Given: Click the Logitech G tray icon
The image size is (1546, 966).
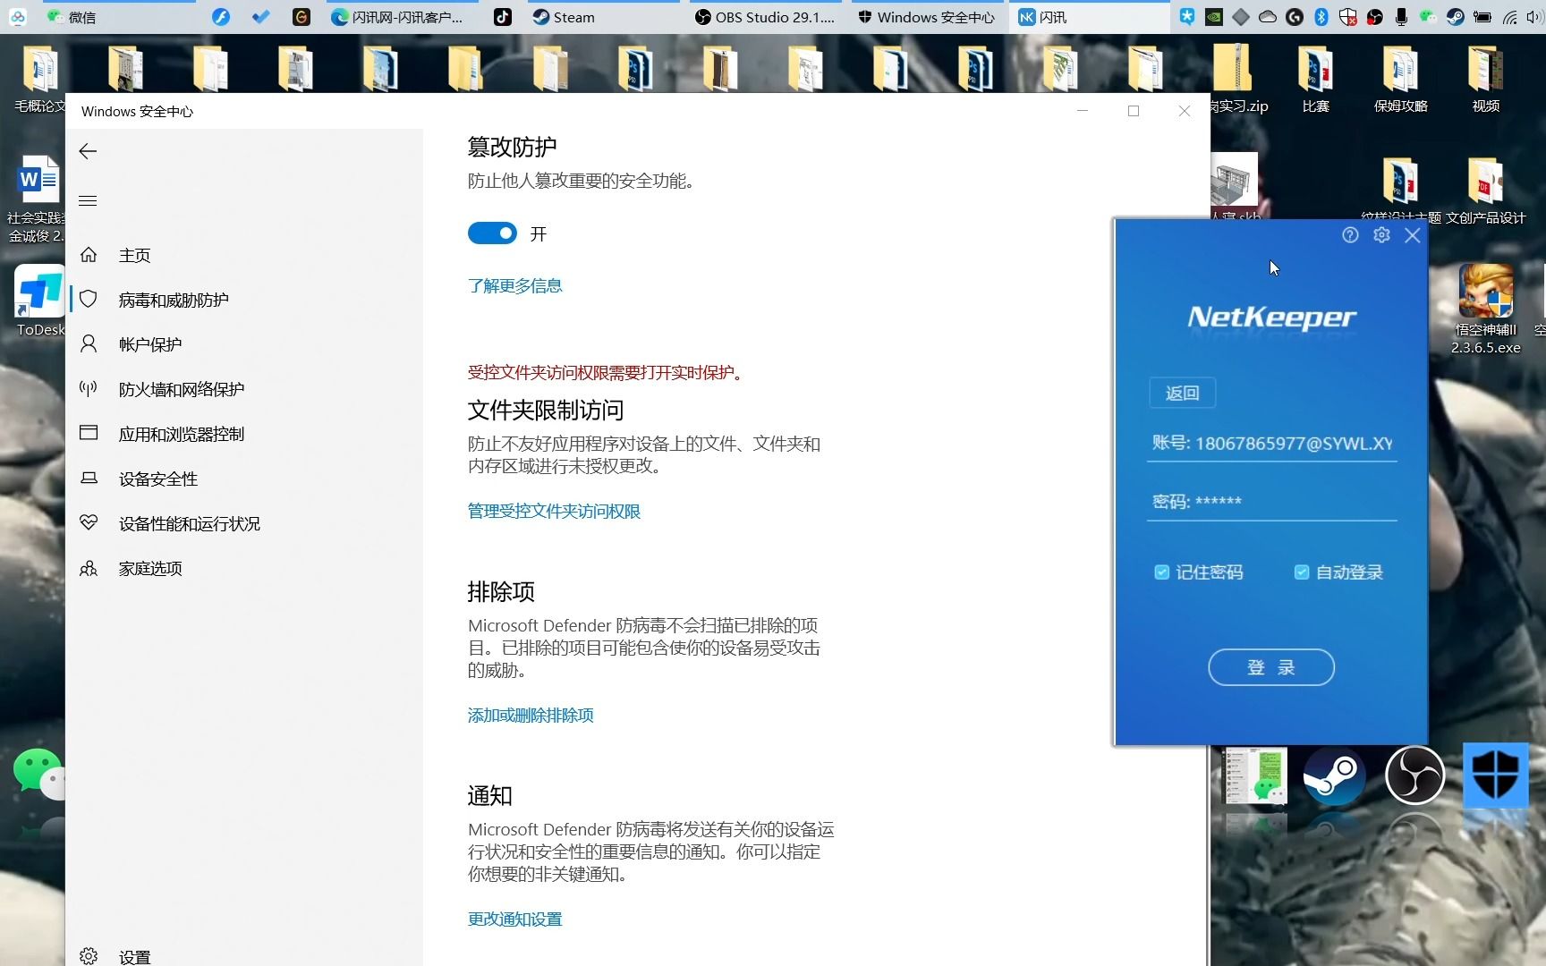Looking at the screenshot, I should 1294,17.
